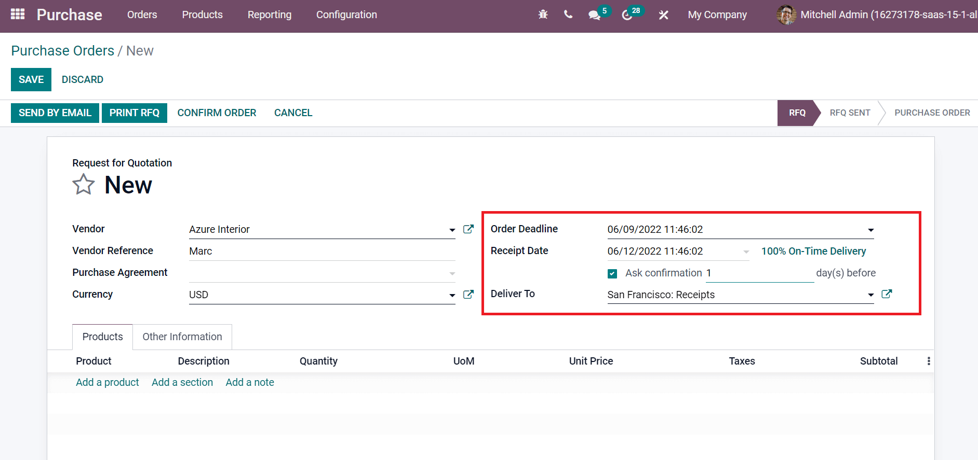Open the Configuration menu
The height and width of the screenshot is (460, 978).
pos(346,15)
